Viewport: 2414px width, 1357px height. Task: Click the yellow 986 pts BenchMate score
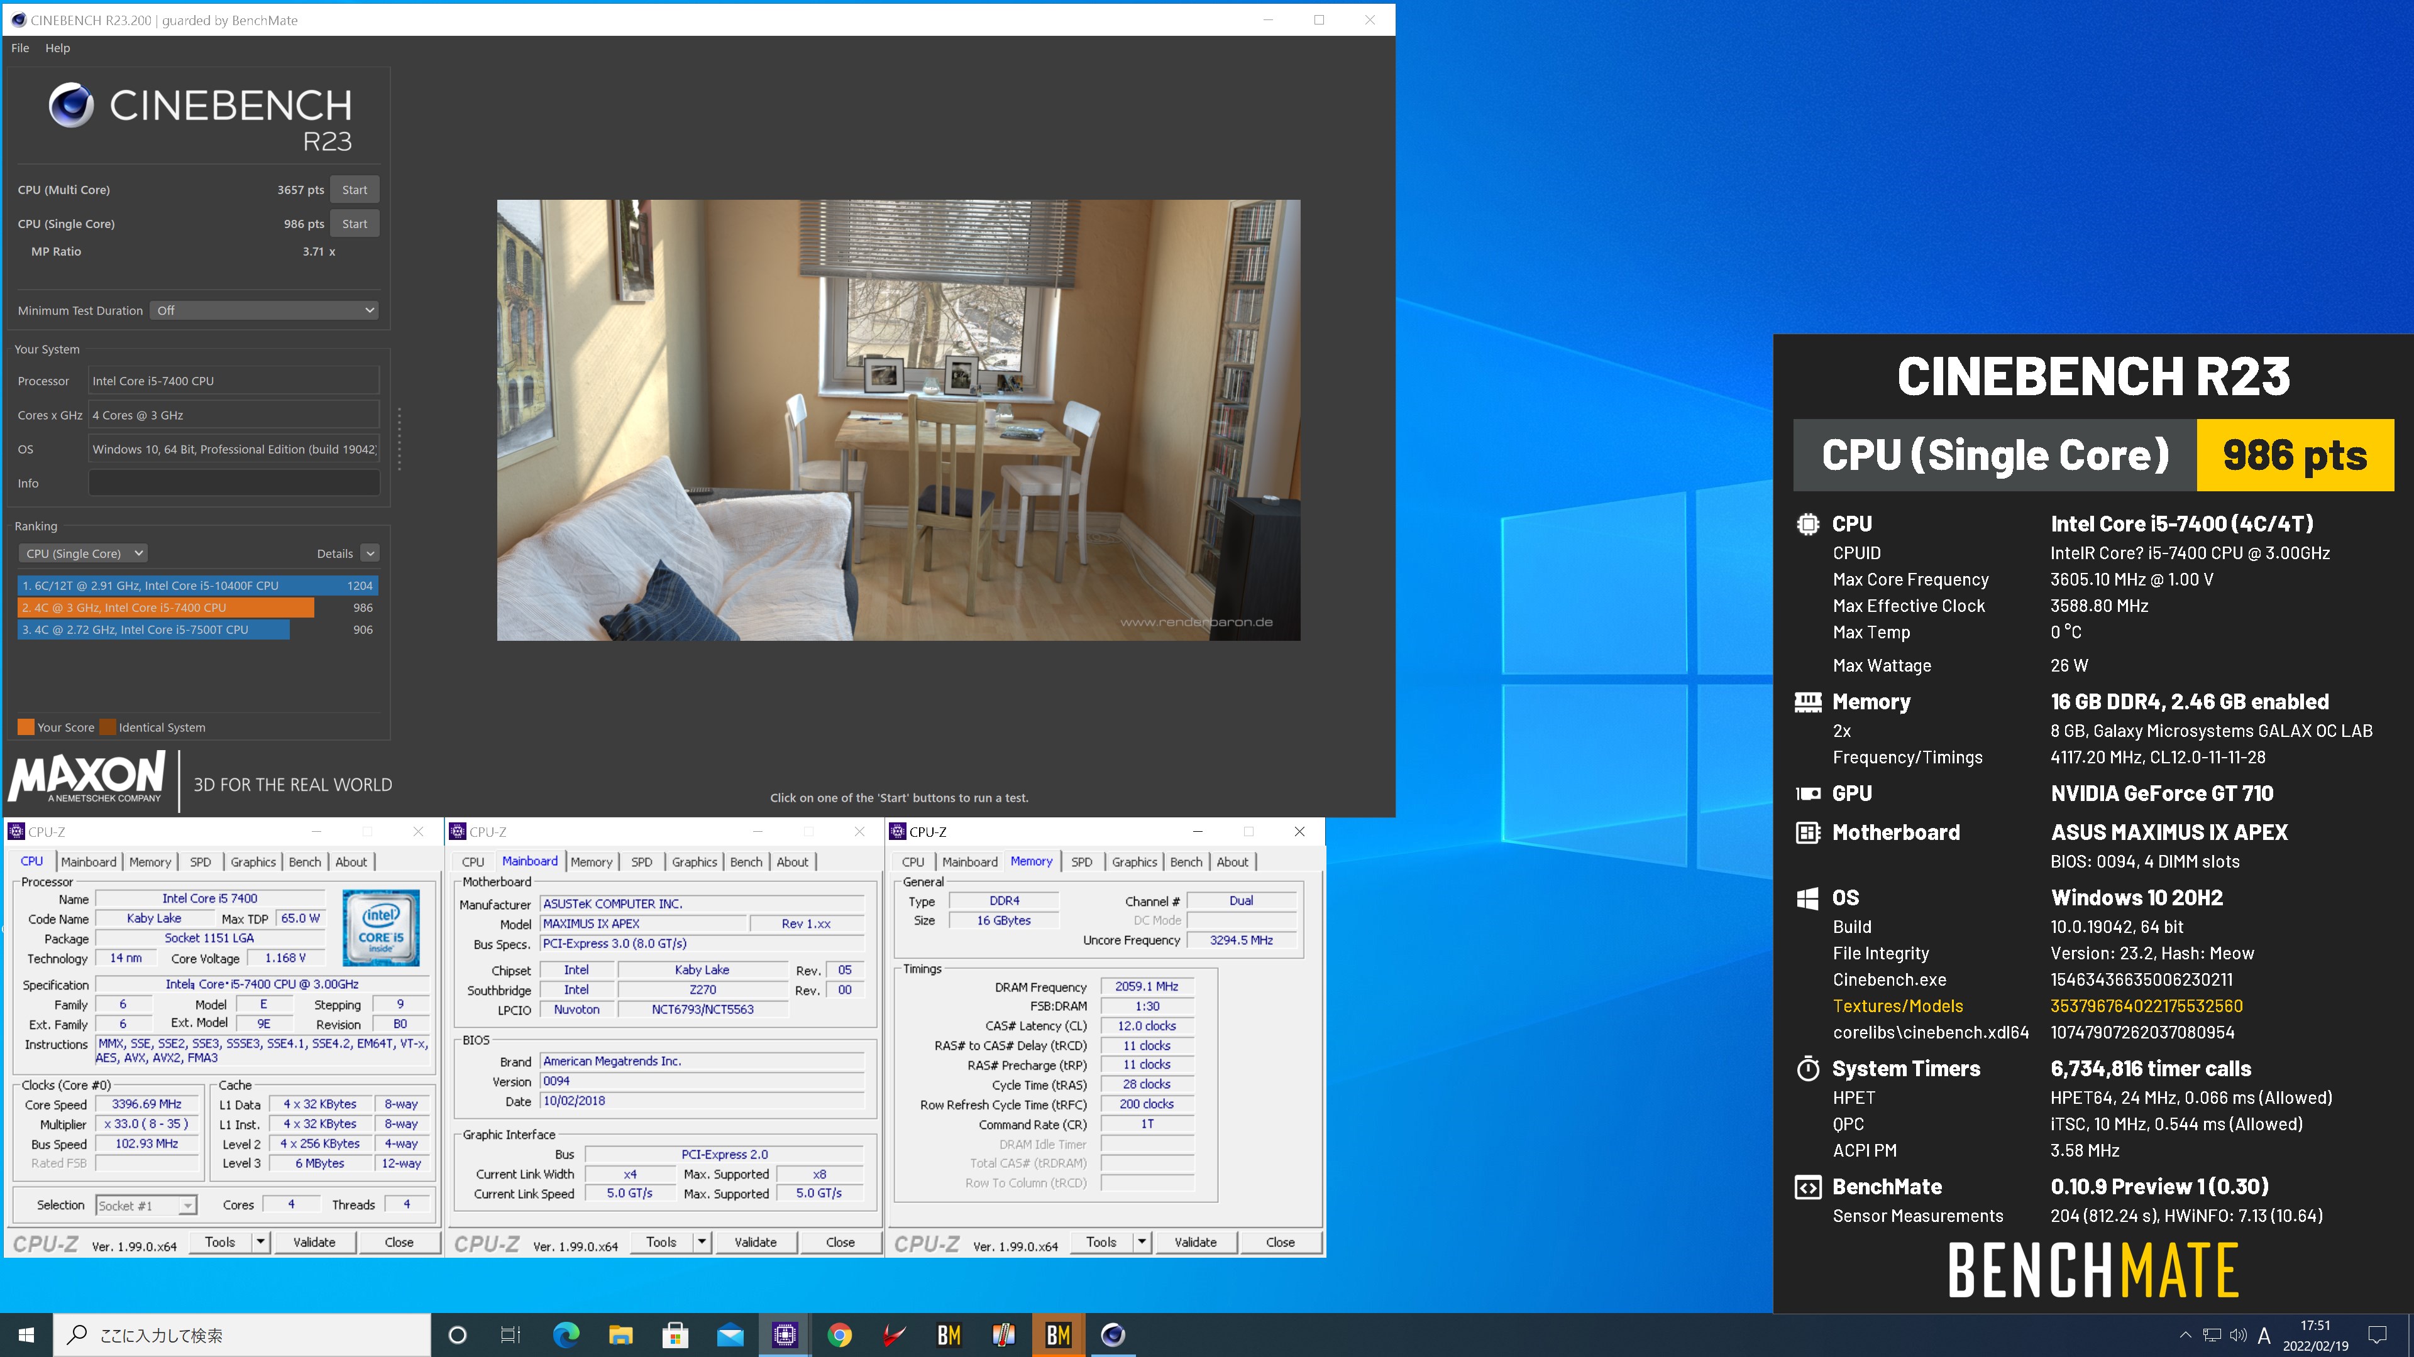pos(2295,455)
